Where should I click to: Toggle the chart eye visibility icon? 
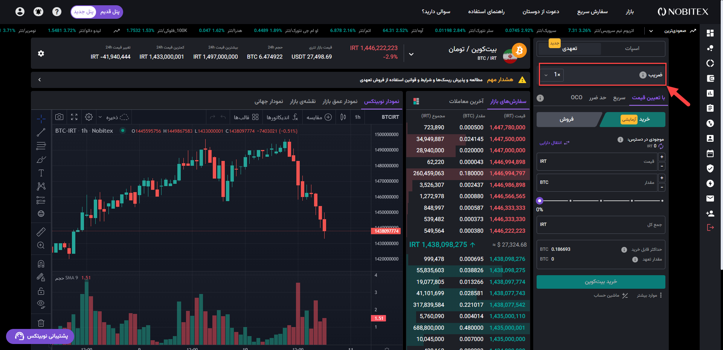41,304
